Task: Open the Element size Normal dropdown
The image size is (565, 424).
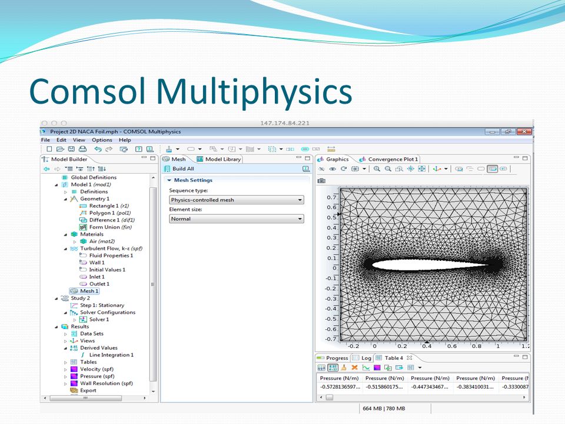Action: (x=237, y=219)
